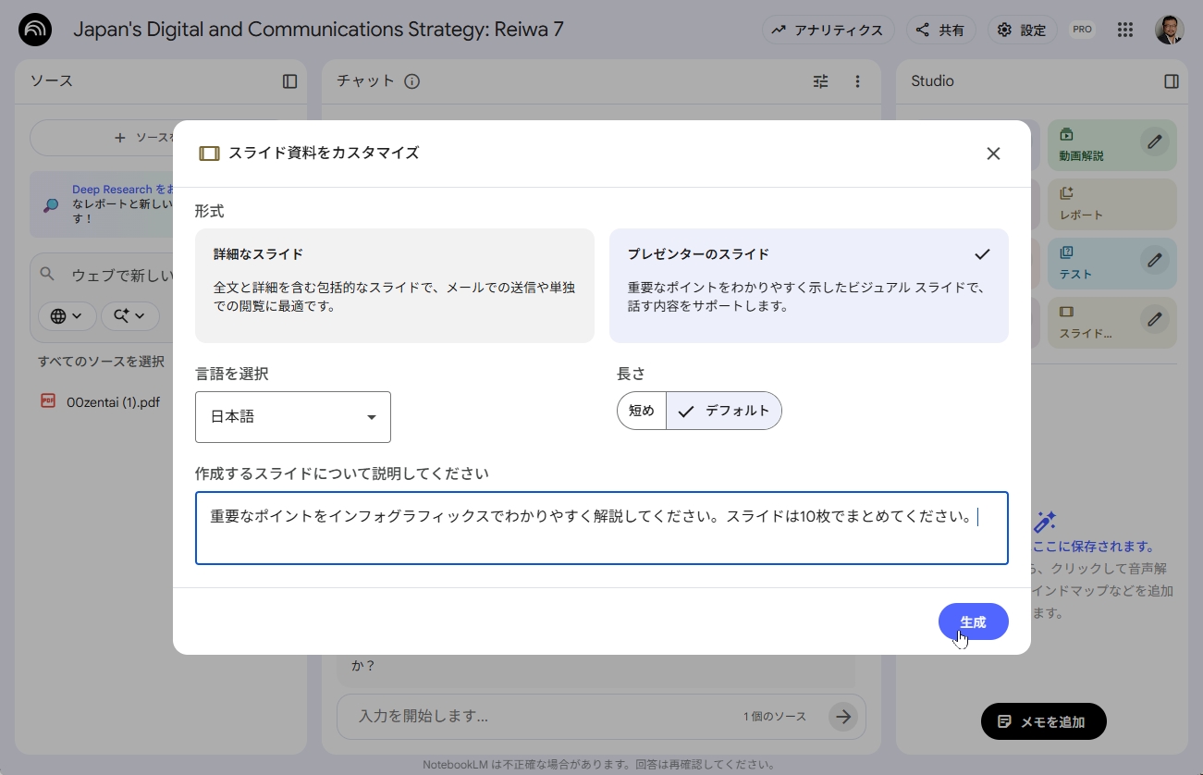
Task: Open the テスト studio card
Action: click(x=1112, y=264)
